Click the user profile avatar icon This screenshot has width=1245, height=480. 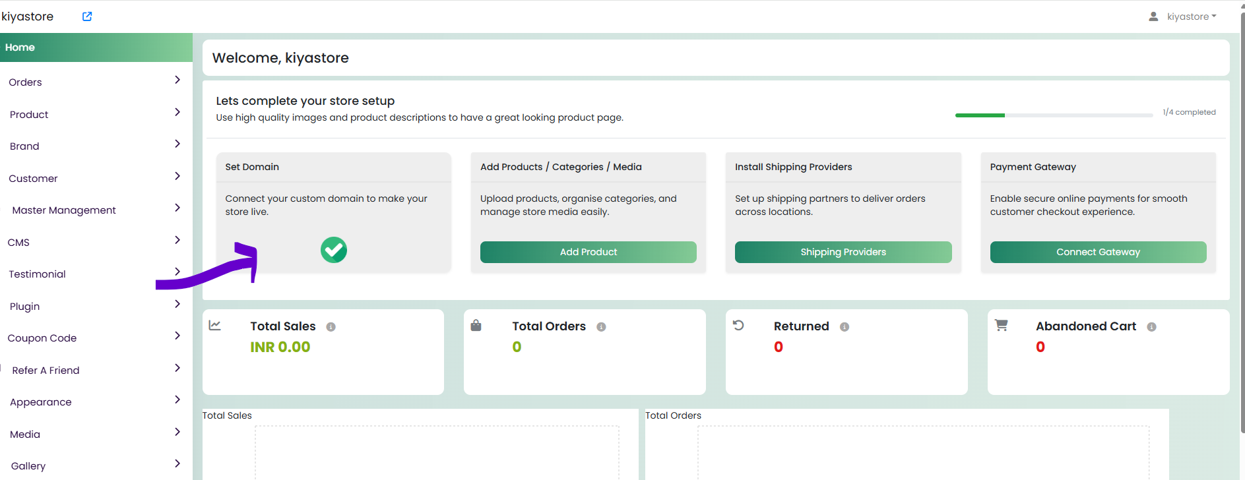click(x=1153, y=16)
